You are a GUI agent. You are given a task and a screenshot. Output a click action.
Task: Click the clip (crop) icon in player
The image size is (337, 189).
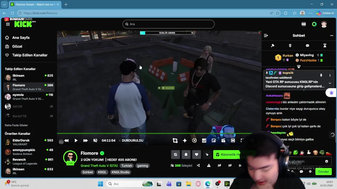175,140
